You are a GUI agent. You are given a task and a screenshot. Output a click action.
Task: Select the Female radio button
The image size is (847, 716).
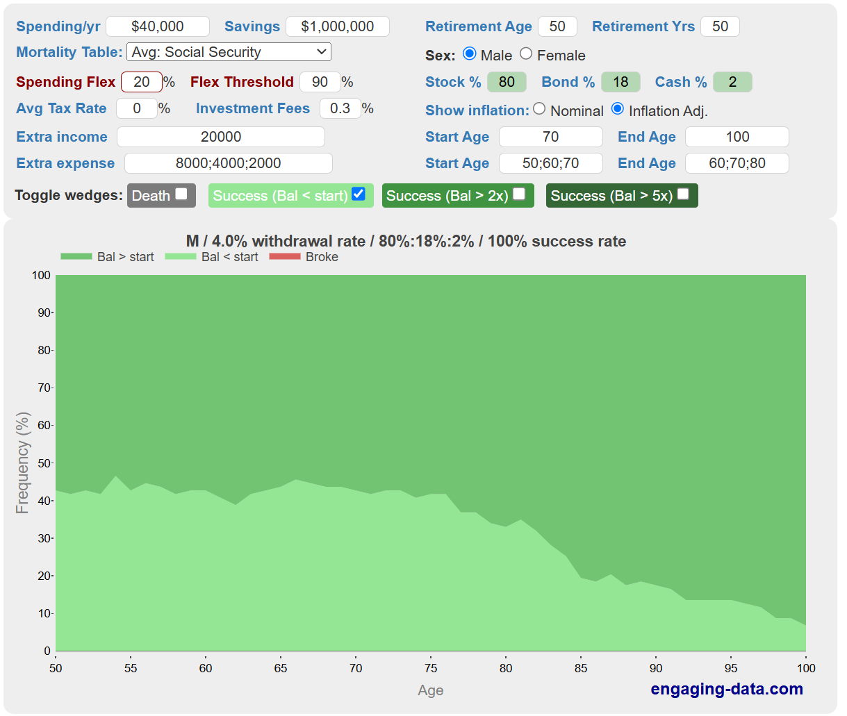(526, 54)
